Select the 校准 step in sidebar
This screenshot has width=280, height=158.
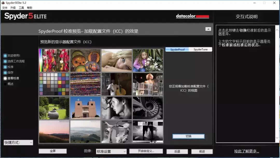click(9, 67)
